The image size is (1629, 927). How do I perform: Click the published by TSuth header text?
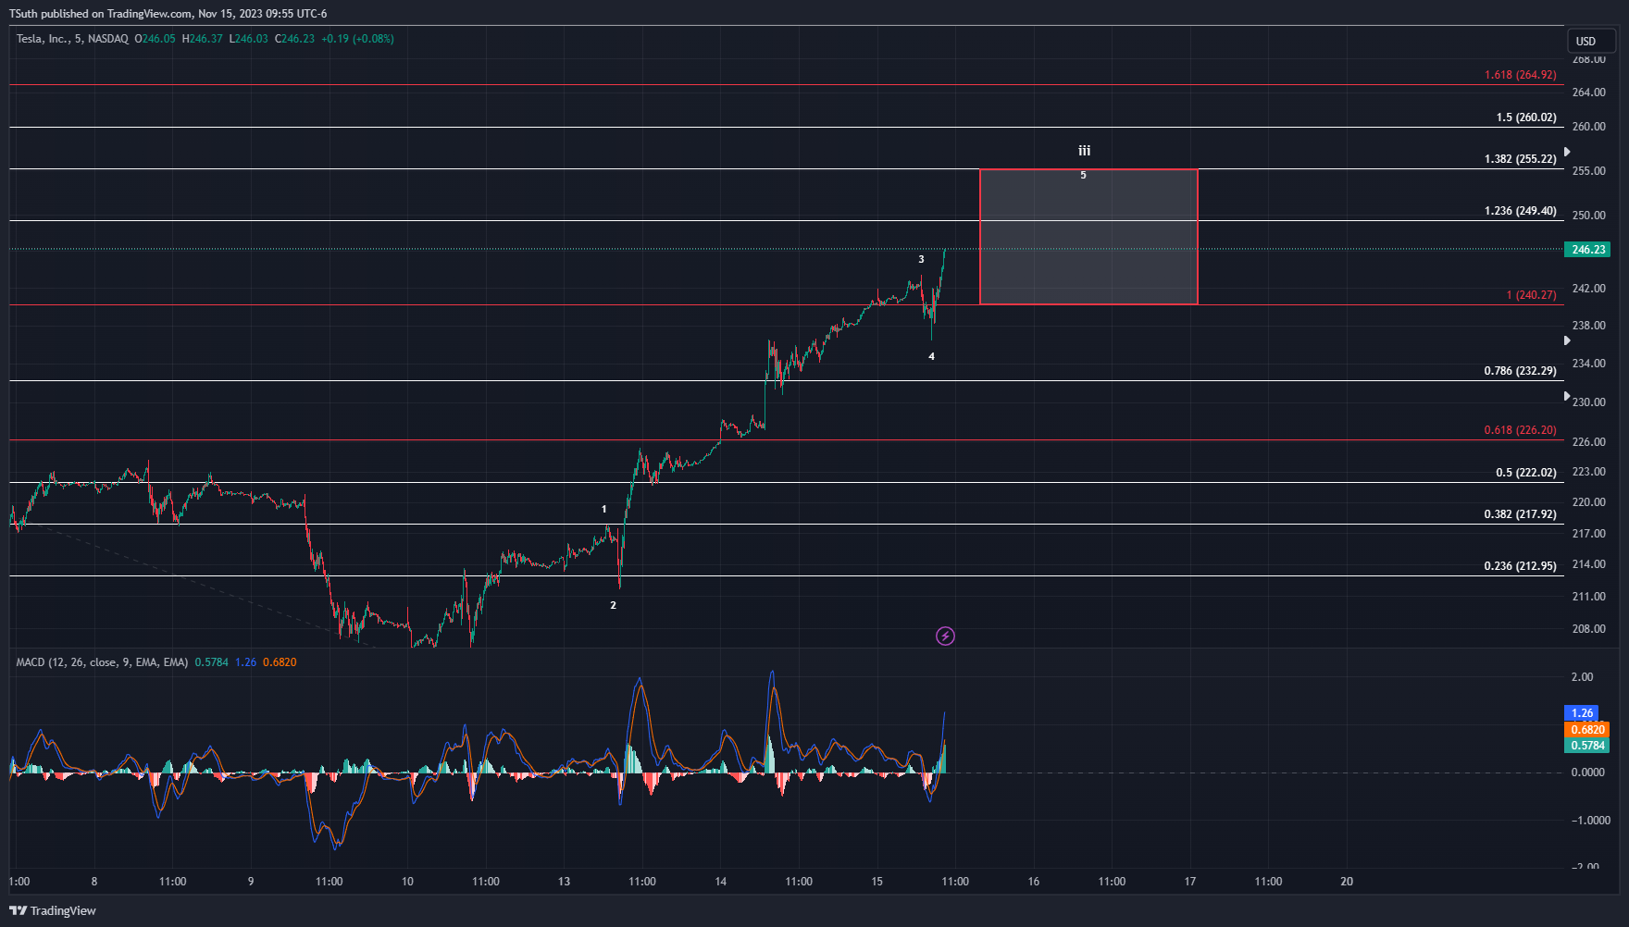pyautogui.click(x=168, y=14)
